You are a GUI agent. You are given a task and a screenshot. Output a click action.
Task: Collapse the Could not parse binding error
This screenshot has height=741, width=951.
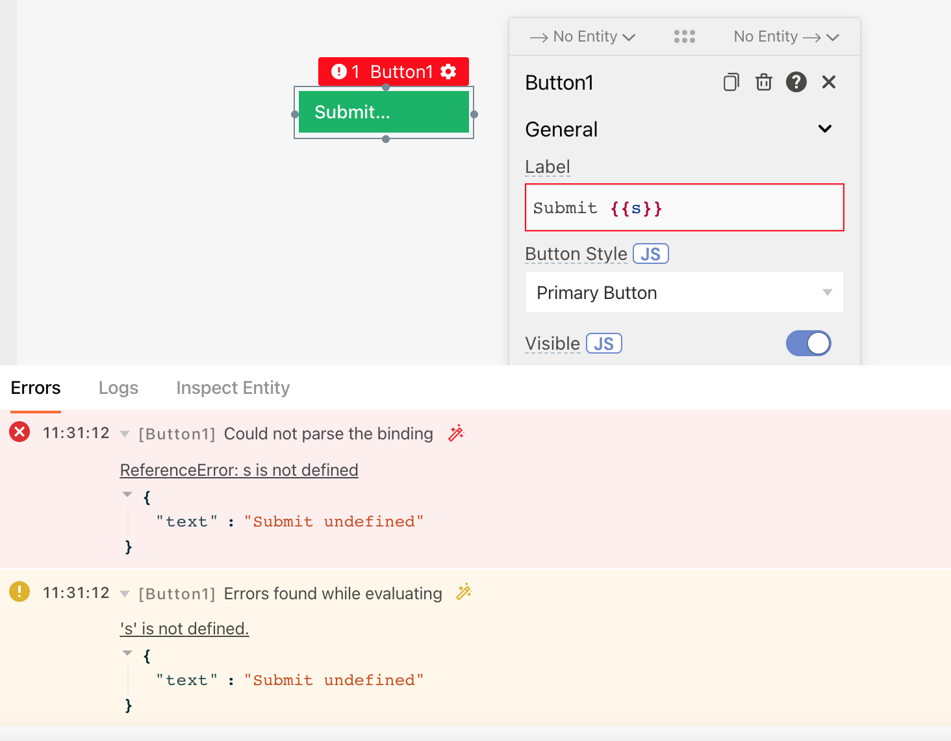125,434
